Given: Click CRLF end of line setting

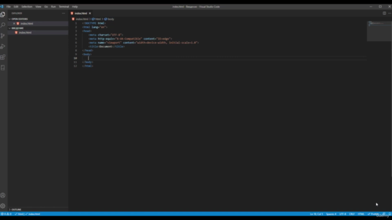Looking at the screenshot, I should click(352, 214).
